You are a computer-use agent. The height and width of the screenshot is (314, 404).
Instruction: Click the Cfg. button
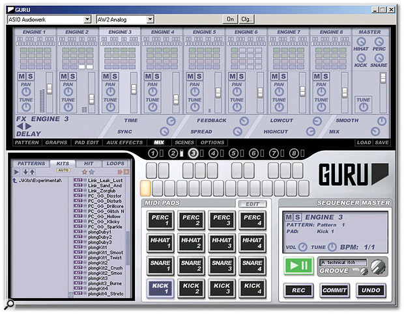pos(246,20)
